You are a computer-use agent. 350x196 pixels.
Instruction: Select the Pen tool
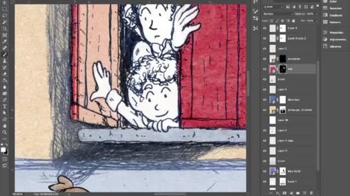point(4,100)
